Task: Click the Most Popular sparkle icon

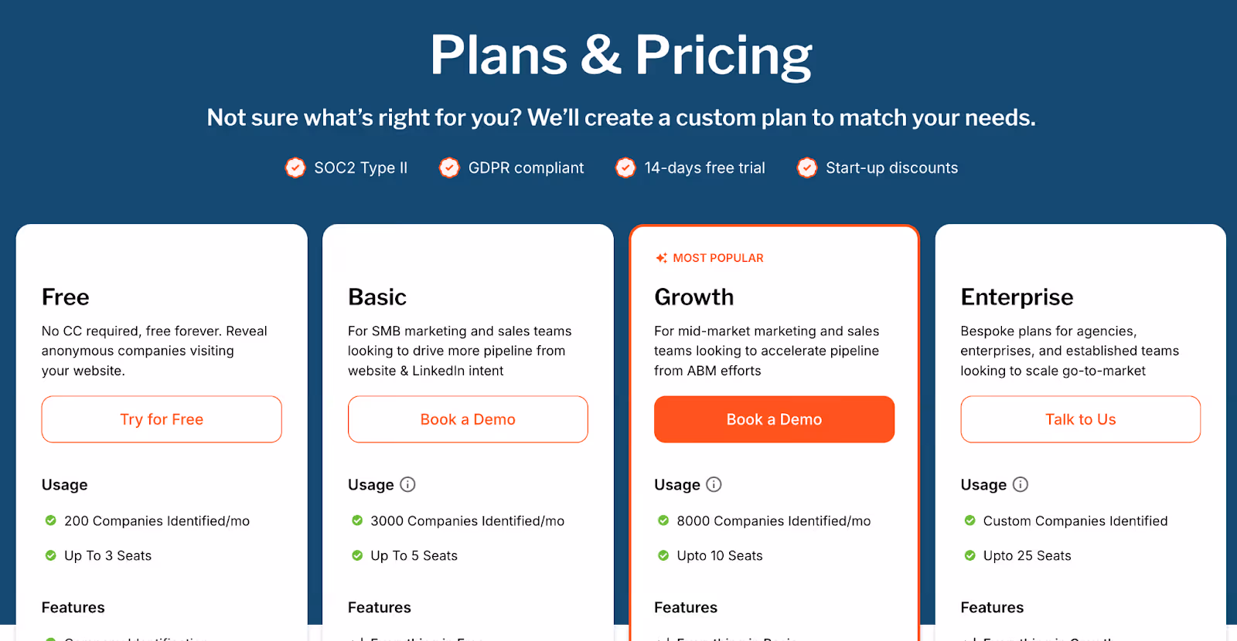Action: point(661,258)
